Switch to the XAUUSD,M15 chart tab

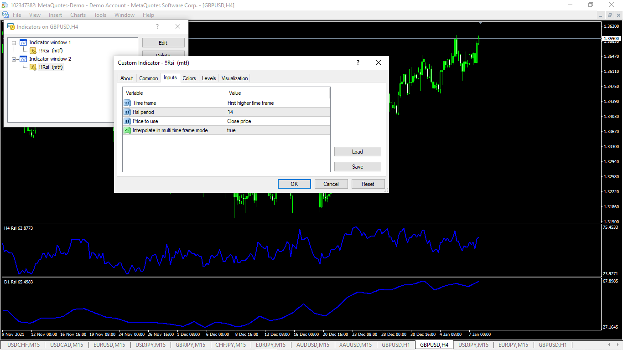pyautogui.click(x=356, y=345)
